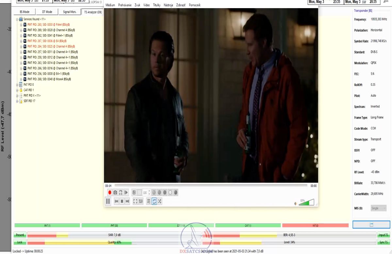Click the red record button in player

[x=110, y=192]
